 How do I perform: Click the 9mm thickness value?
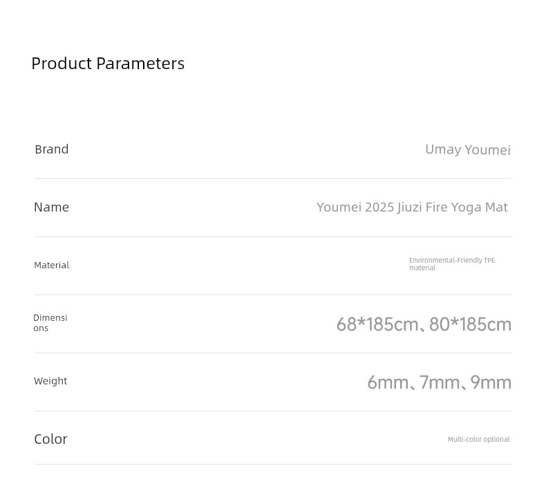tap(491, 382)
